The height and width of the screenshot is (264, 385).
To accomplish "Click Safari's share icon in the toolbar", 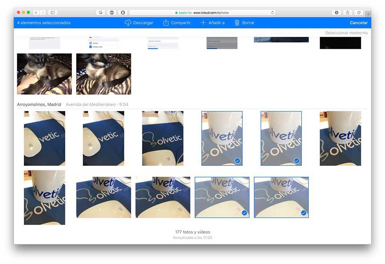I will coord(347,12).
